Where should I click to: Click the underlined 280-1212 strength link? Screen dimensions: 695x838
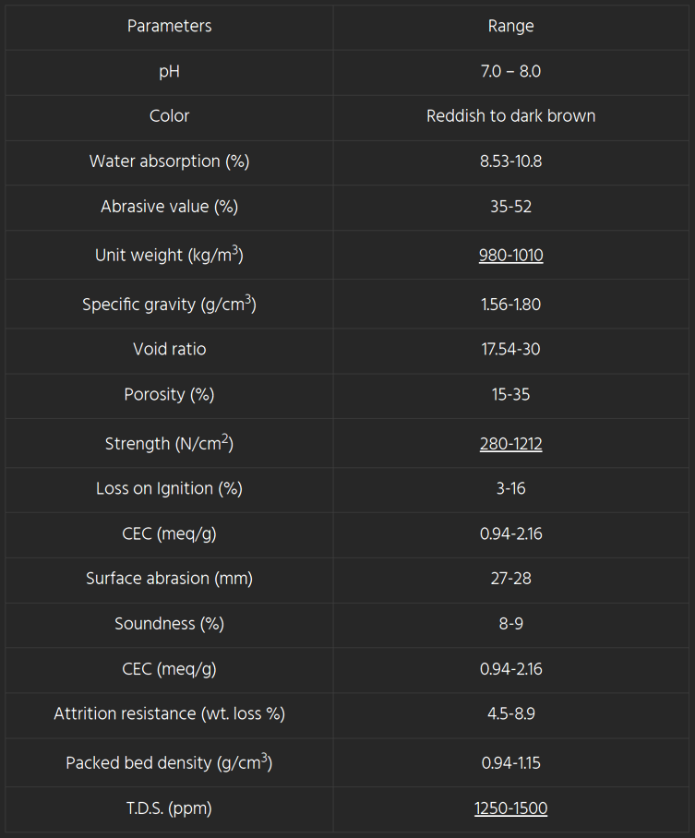pyautogui.click(x=510, y=444)
